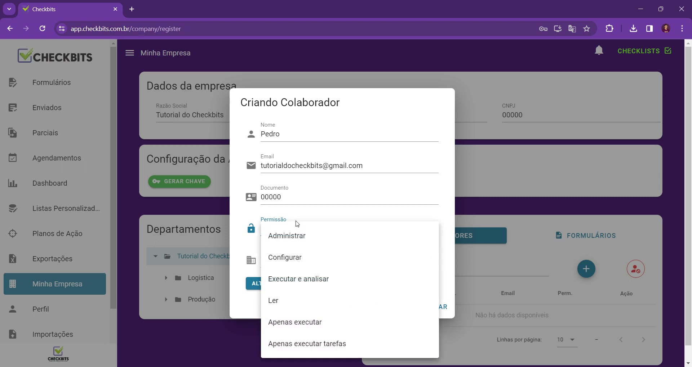Go to Agendamentos in sidebar
The width and height of the screenshot is (692, 367).
tap(55, 158)
